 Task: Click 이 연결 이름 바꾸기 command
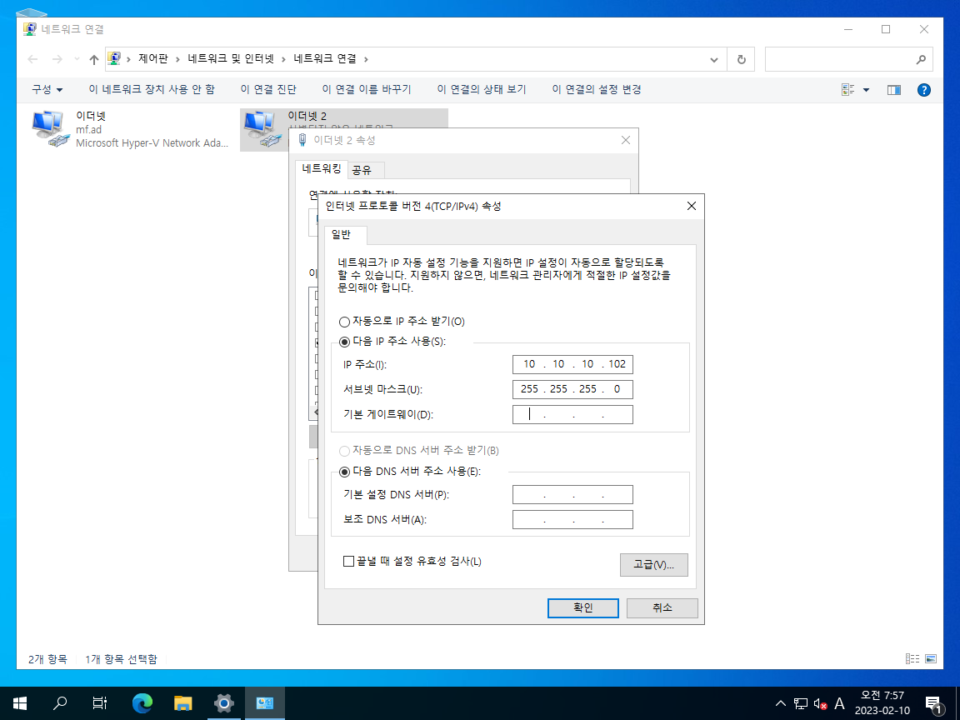pyautogui.click(x=367, y=89)
